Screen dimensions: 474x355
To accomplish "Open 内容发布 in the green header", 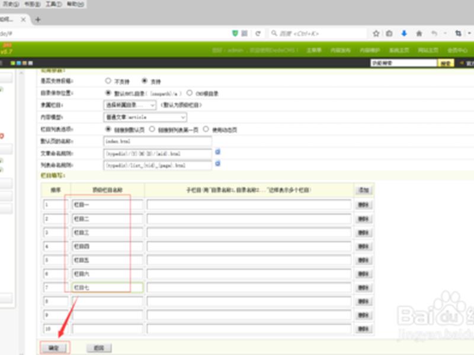I will pyautogui.click(x=340, y=50).
